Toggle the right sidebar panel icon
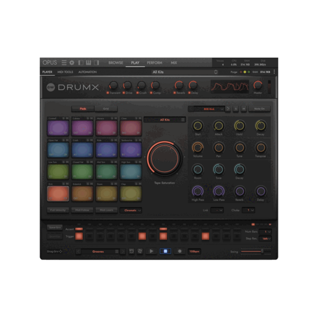 pos(96,63)
